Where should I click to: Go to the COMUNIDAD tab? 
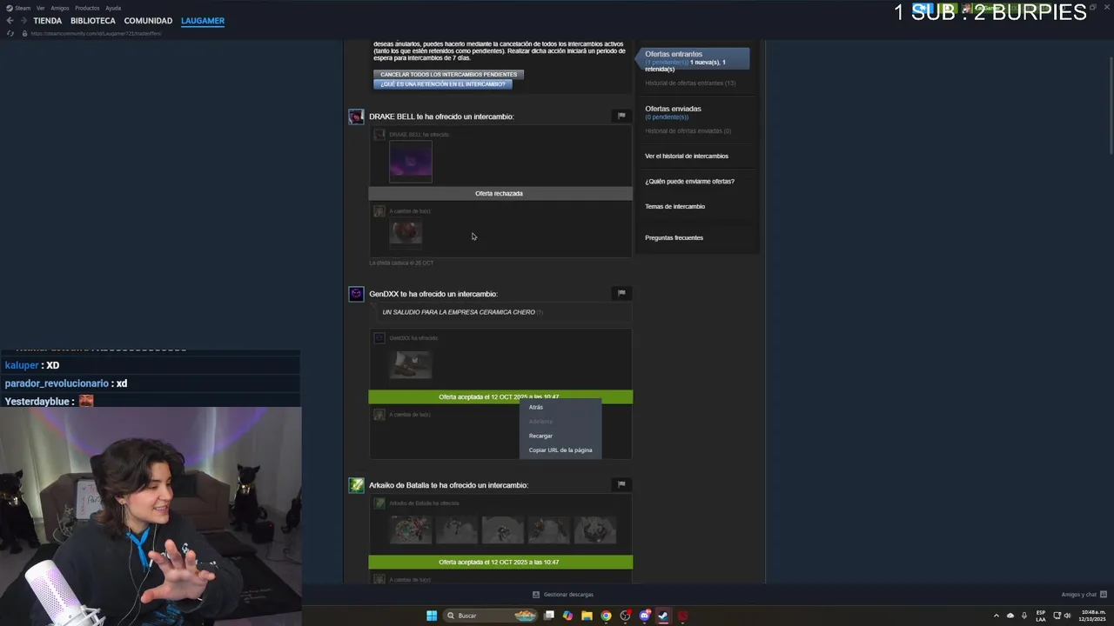coord(148,21)
